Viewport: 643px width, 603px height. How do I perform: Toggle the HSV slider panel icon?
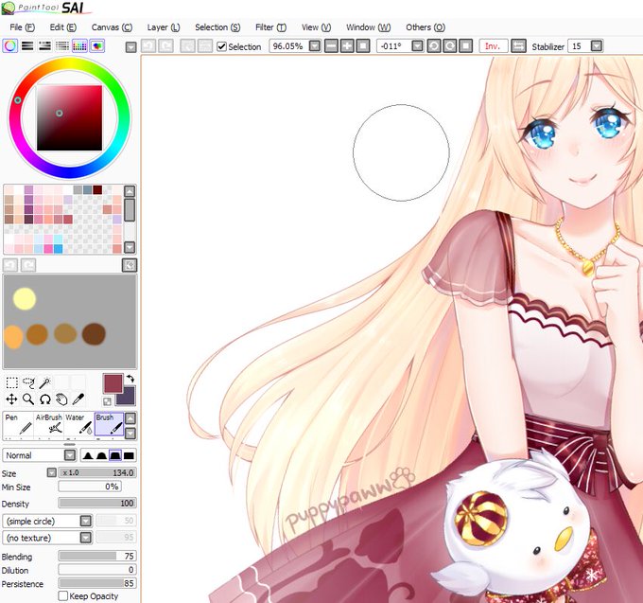(x=44, y=46)
